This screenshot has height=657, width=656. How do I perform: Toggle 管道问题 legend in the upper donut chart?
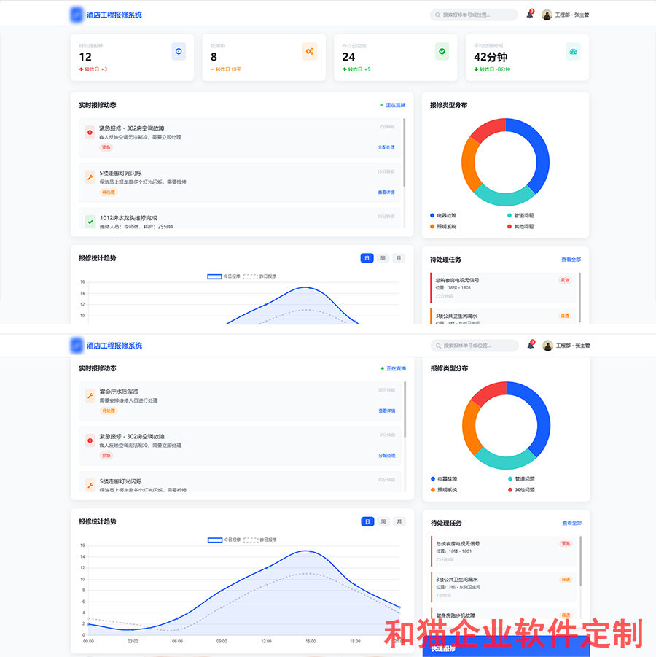[x=520, y=216]
